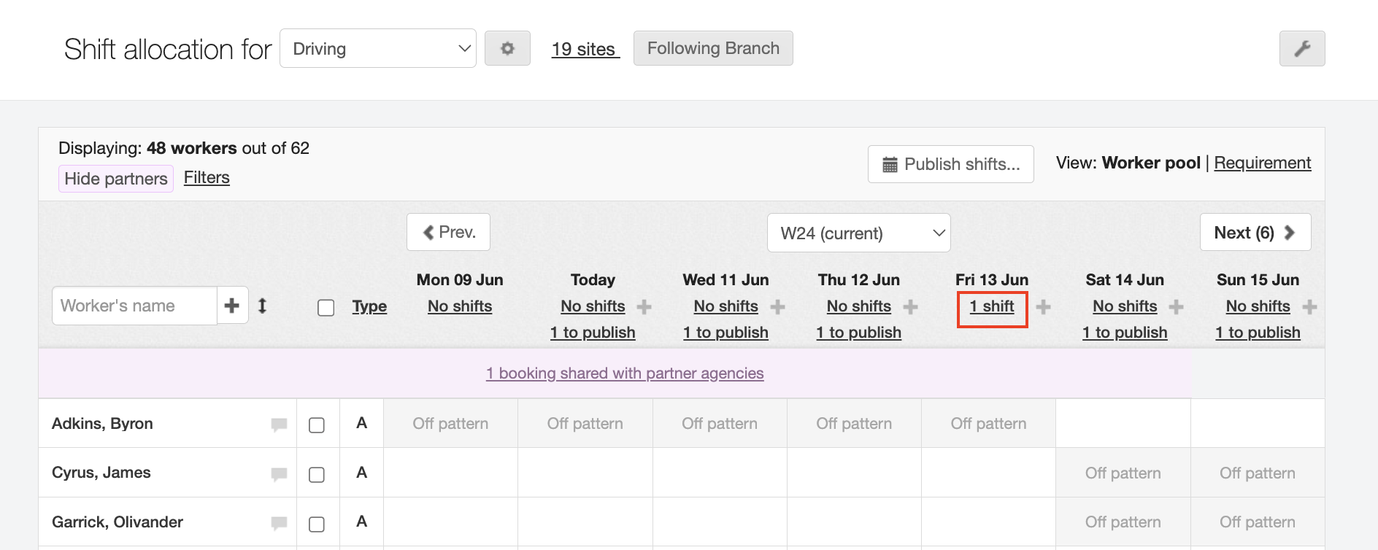Tick the select-all workers checkbox

tap(326, 308)
